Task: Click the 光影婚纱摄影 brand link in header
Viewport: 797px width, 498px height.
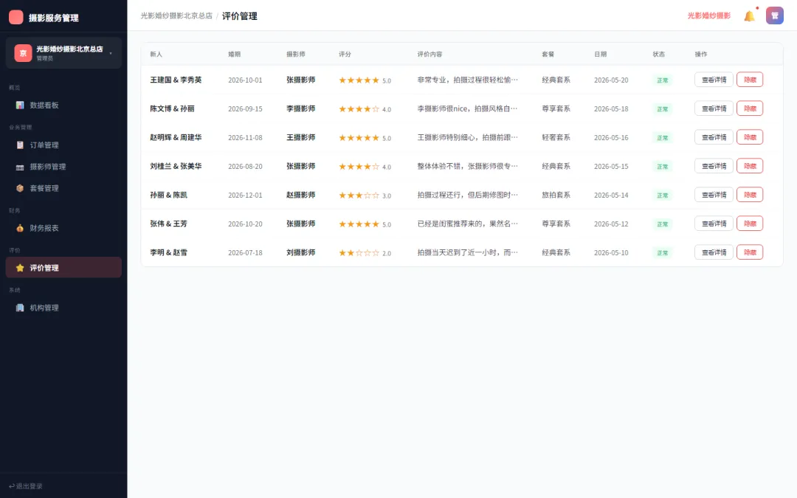Action: [x=708, y=15]
